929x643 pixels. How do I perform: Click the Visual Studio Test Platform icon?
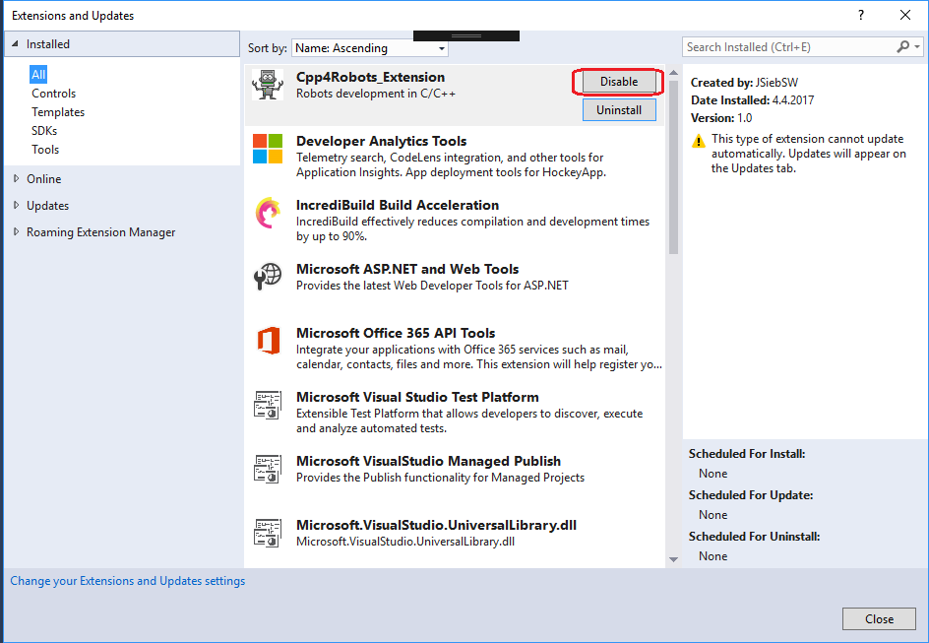point(268,405)
